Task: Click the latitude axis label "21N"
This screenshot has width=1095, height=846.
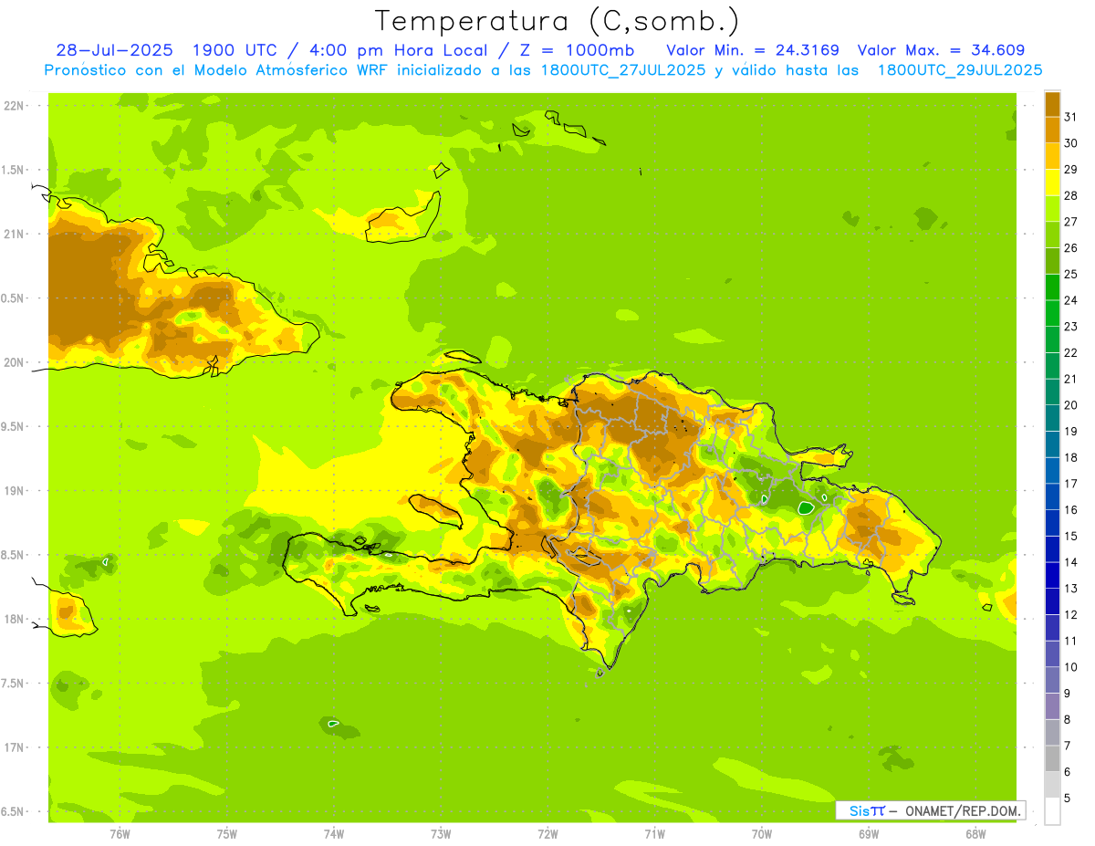Action: click(16, 234)
